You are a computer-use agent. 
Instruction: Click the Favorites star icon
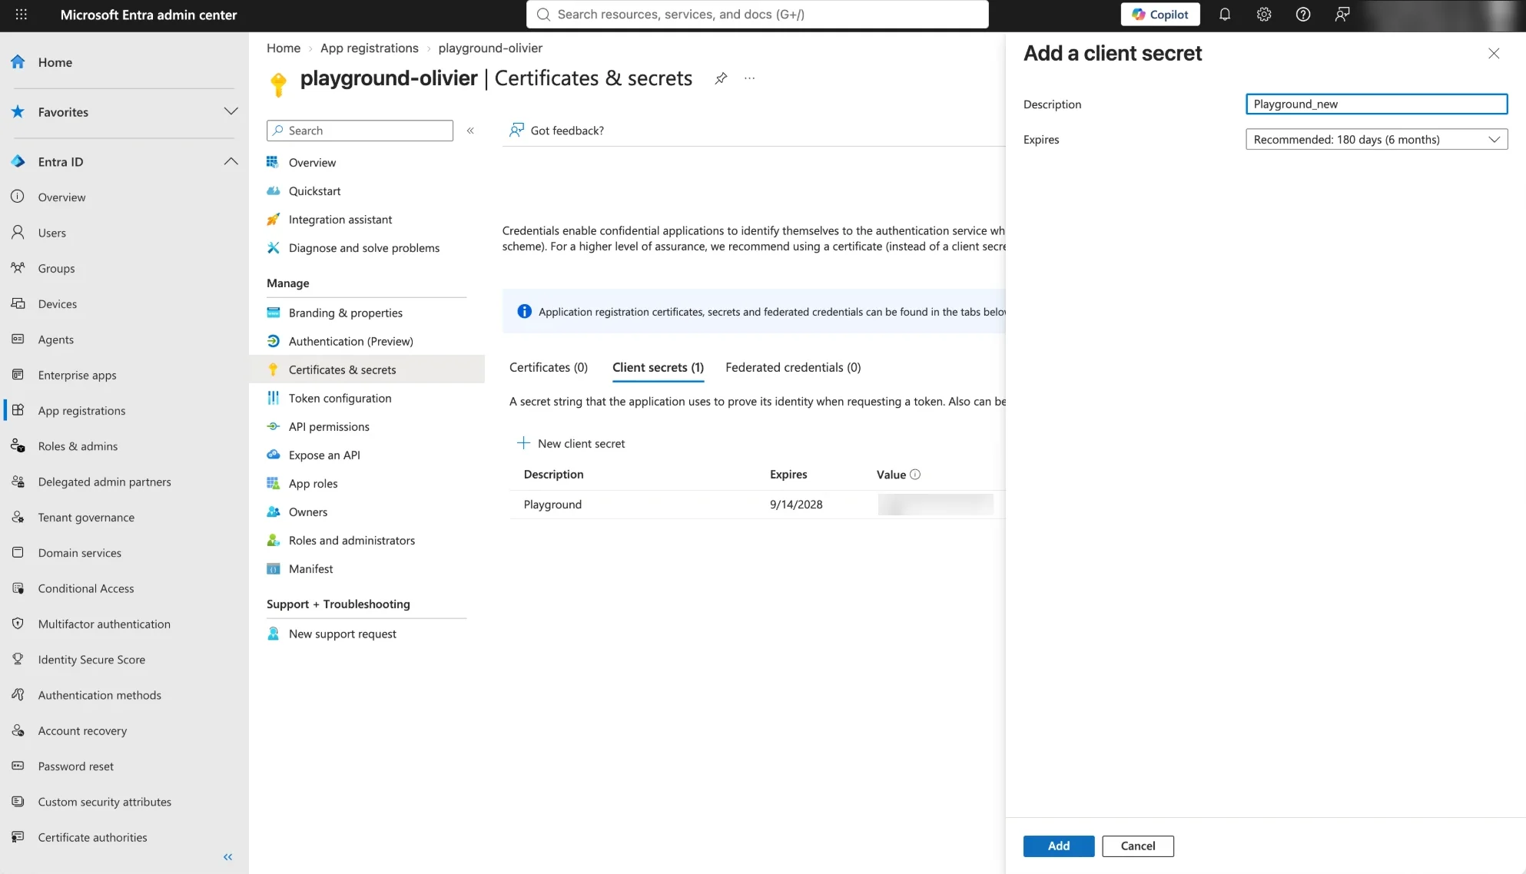coord(18,112)
